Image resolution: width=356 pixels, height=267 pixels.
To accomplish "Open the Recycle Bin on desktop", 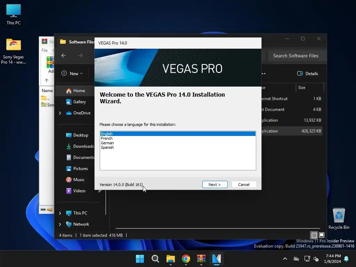I will 339,219.
